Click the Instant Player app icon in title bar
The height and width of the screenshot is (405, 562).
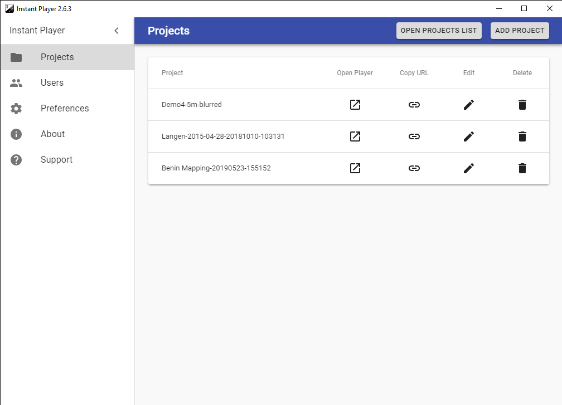(9, 8)
